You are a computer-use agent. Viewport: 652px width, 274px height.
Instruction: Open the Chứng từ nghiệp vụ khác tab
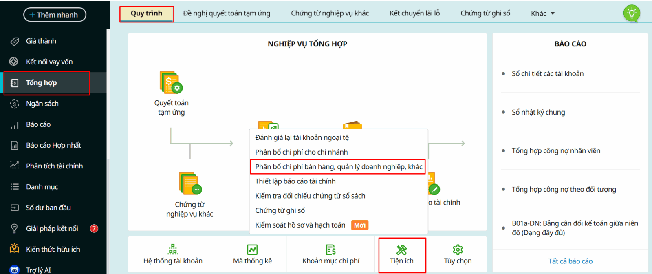[x=330, y=13]
